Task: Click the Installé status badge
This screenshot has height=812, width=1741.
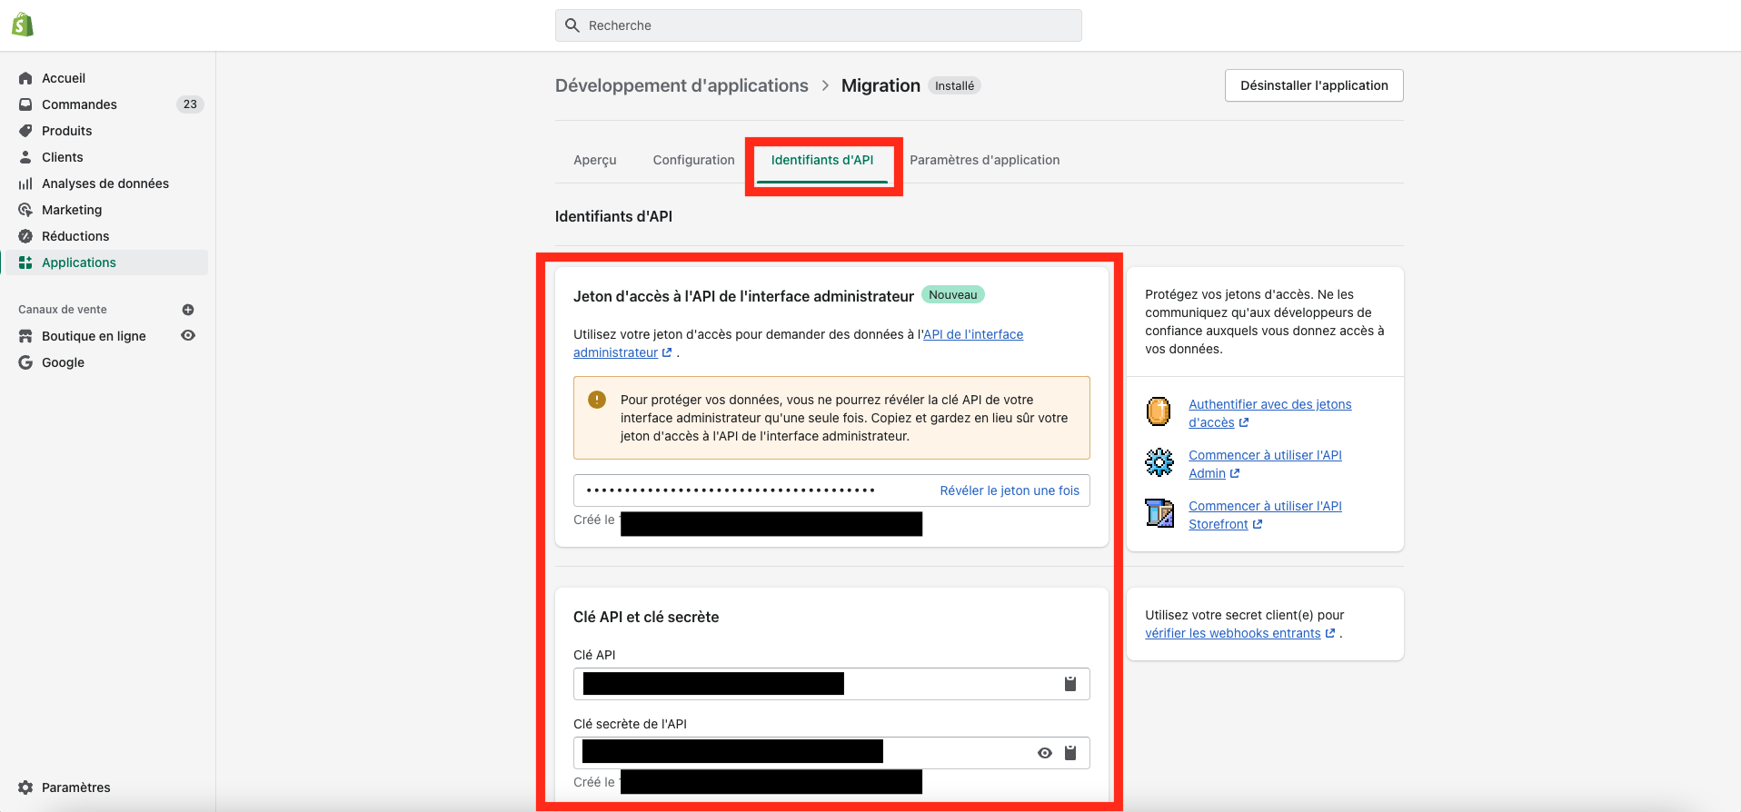Action: click(x=954, y=85)
